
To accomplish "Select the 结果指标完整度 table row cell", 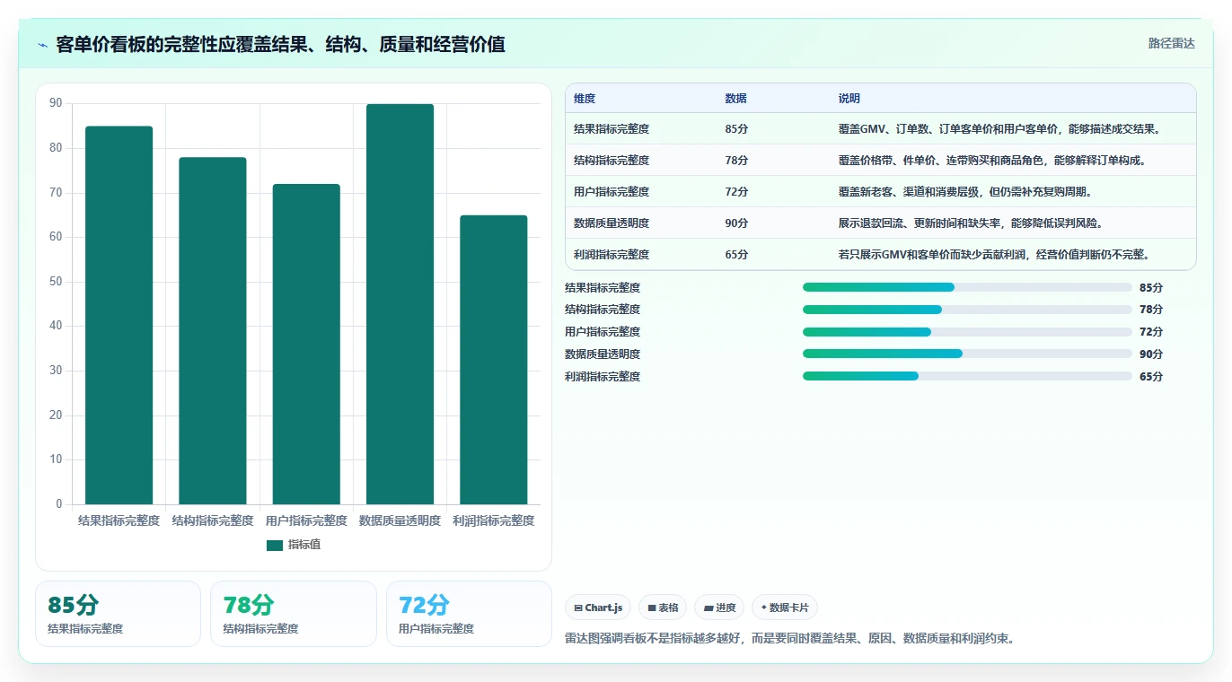I will click(612, 129).
